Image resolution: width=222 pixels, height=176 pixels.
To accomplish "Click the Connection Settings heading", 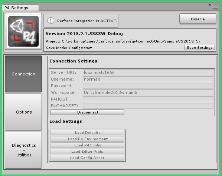I will pos(73,61).
